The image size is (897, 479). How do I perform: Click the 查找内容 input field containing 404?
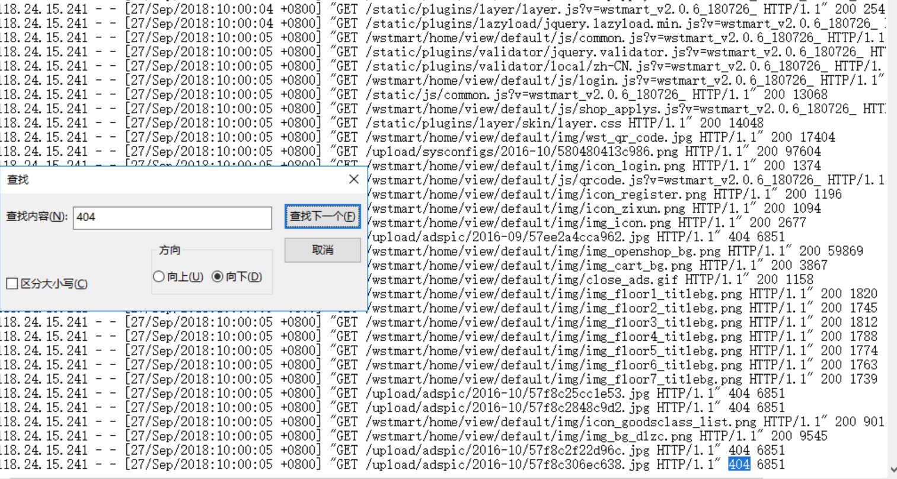pyautogui.click(x=173, y=217)
